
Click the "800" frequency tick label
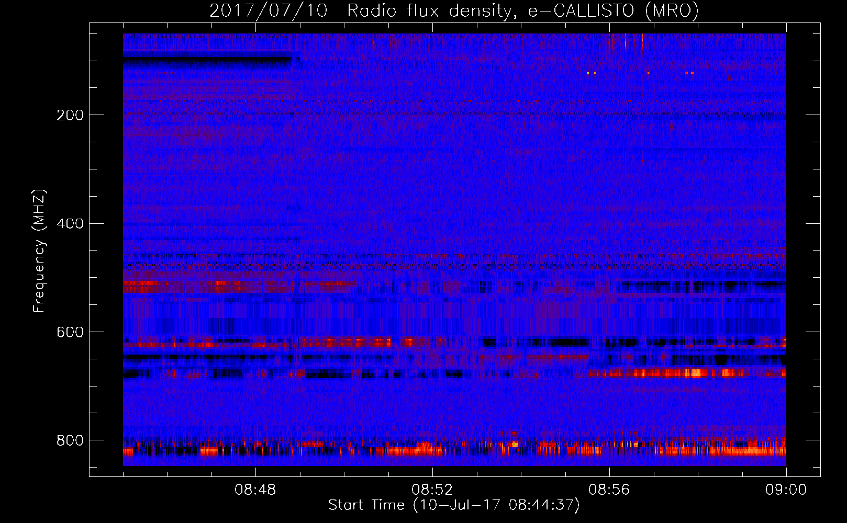[70, 440]
